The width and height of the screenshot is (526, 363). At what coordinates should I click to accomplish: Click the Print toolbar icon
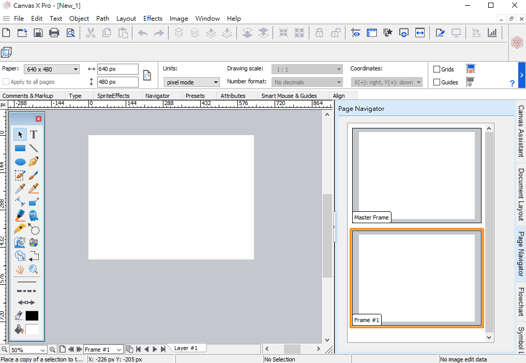point(54,33)
